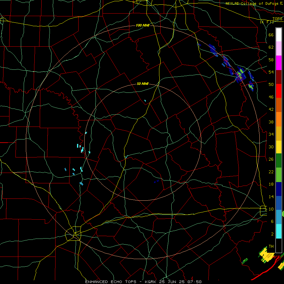Click the legend value '58'
The height and width of the screenshot is (284, 284).
(x=271, y=60)
